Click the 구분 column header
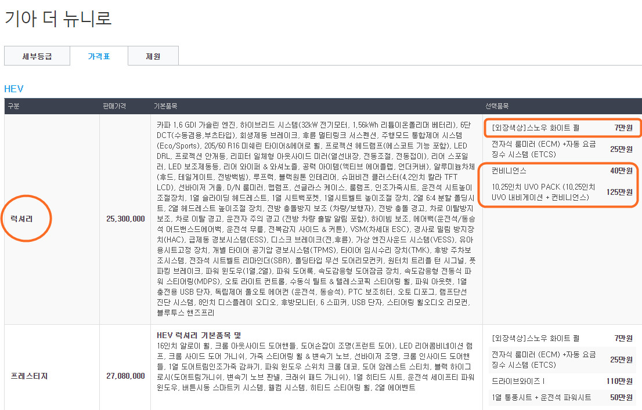 point(13,106)
